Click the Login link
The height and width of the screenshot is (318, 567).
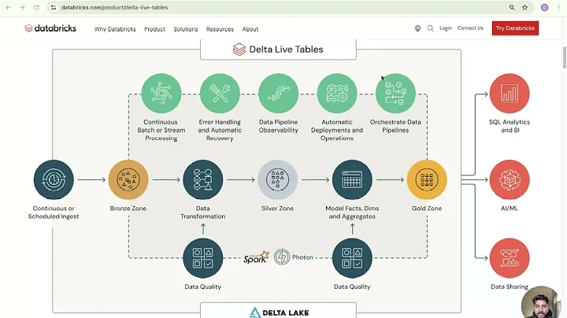tap(446, 28)
